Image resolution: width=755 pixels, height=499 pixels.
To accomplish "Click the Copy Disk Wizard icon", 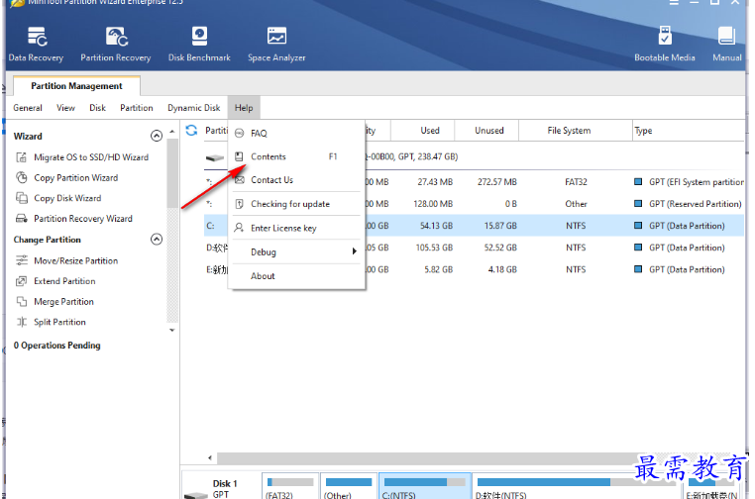I will click(21, 198).
